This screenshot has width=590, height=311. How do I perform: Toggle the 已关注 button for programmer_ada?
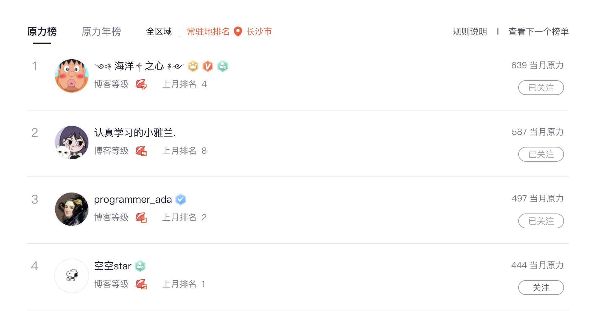click(541, 221)
